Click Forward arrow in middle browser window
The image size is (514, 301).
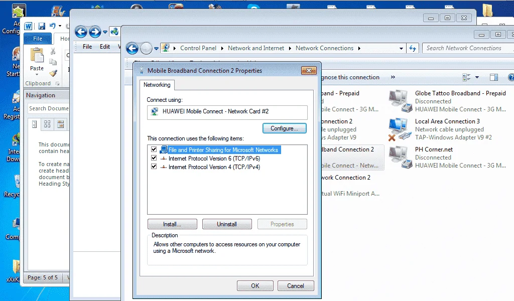pyautogui.click(x=95, y=32)
